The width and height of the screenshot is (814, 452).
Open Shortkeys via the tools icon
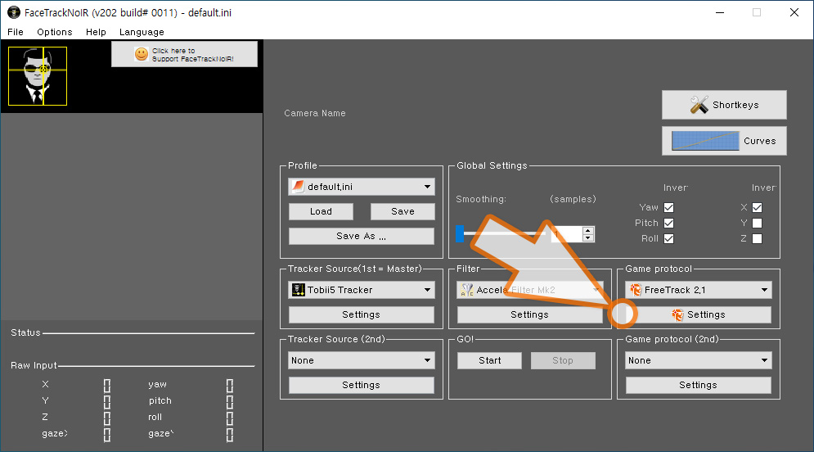tap(699, 105)
